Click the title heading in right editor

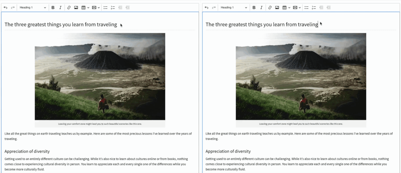[262, 24]
